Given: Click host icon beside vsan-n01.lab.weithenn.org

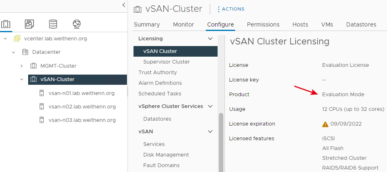Looking at the screenshot, I should [42, 93].
